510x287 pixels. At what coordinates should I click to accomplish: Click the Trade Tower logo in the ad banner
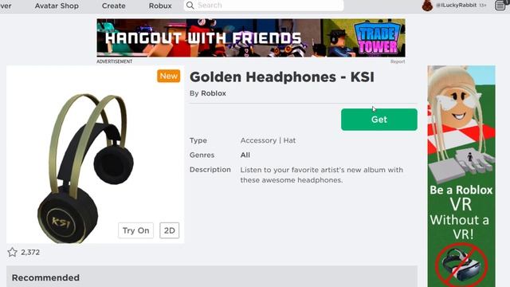379,38
